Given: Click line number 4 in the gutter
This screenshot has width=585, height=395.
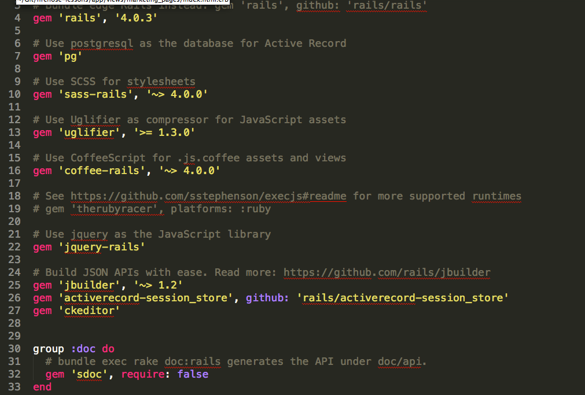Looking at the screenshot, I should point(17,18).
